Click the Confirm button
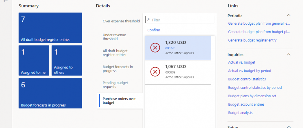Viewport: 303px width, 128px height. (154, 30)
